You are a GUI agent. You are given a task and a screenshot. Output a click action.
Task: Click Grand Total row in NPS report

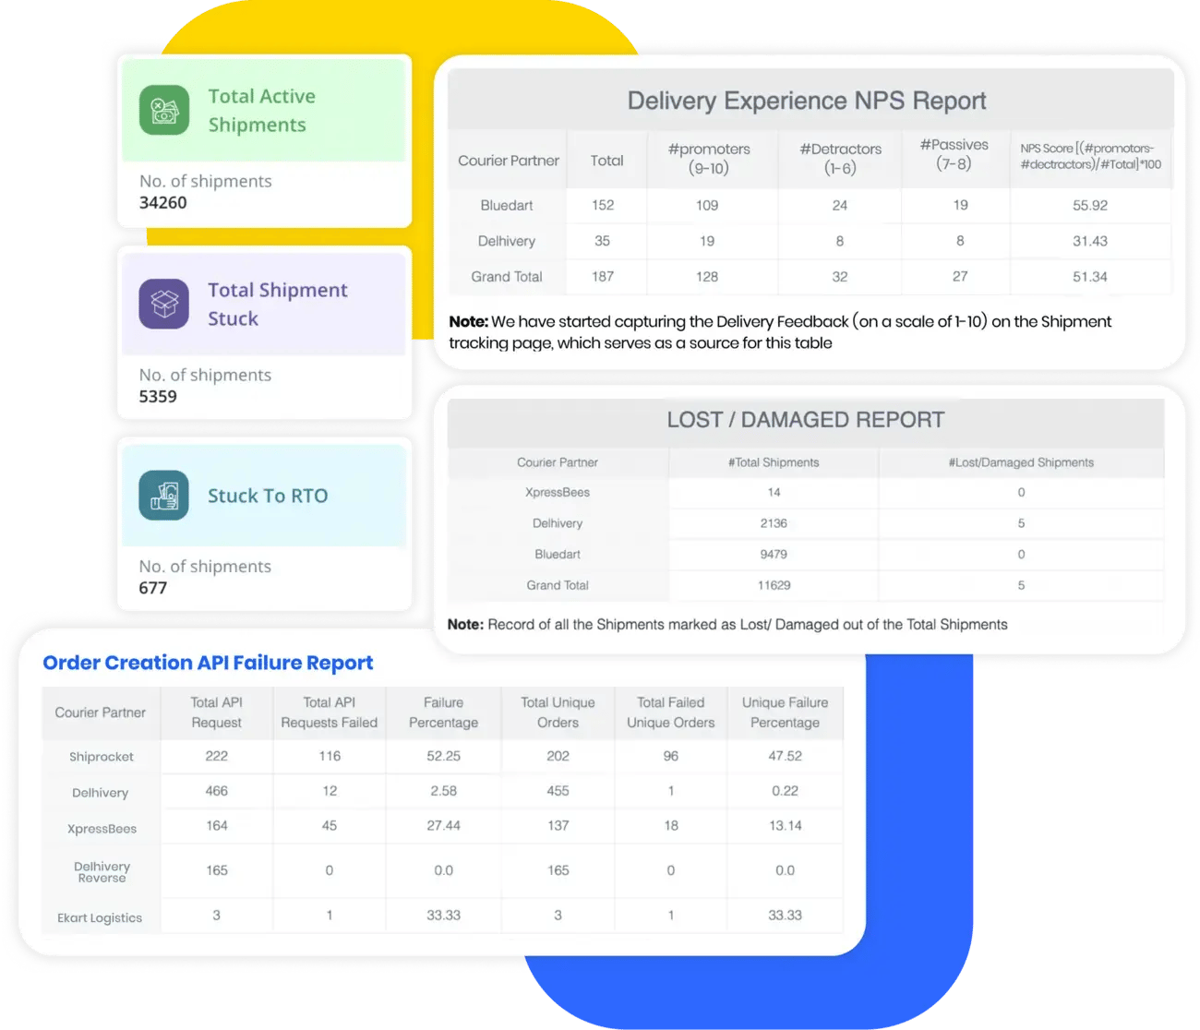pos(810,276)
